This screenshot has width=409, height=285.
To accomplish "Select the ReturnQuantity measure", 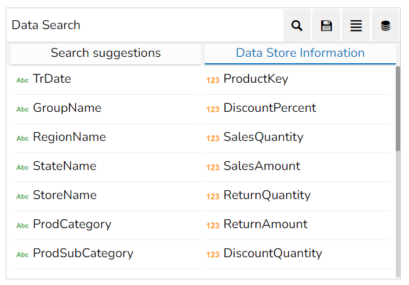I will coord(296,195).
